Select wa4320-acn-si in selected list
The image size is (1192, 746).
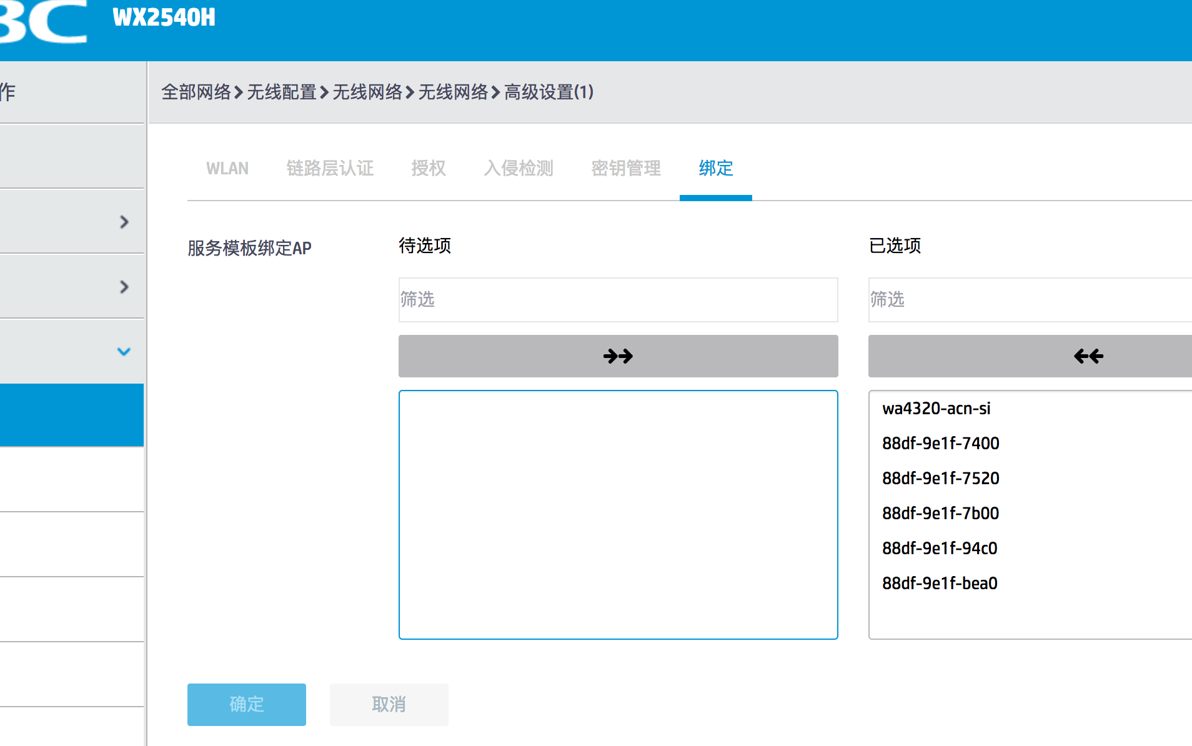click(x=936, y=409)
